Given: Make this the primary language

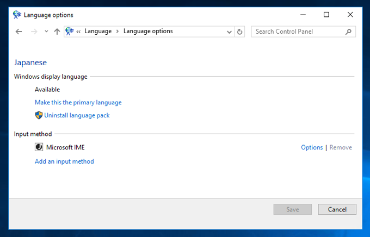Looking at the screenshot, I should (78, 102).
